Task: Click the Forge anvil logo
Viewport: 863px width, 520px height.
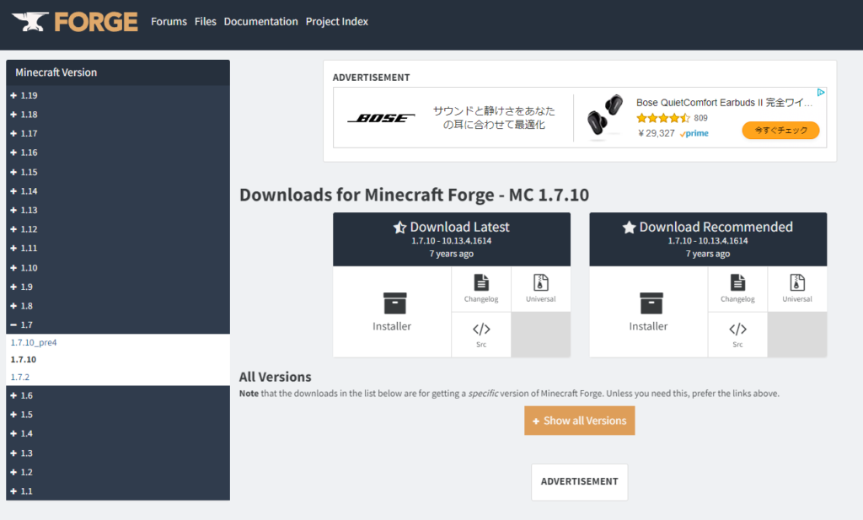Action: click(x=75, y=21)
